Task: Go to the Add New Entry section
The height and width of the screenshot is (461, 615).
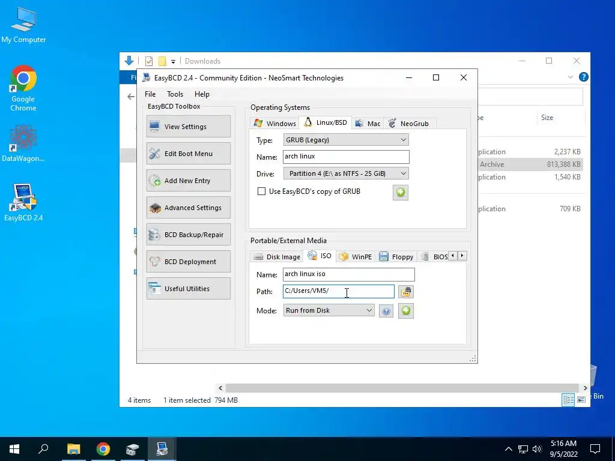Action: pyautogui.click(x=188, y=181)
